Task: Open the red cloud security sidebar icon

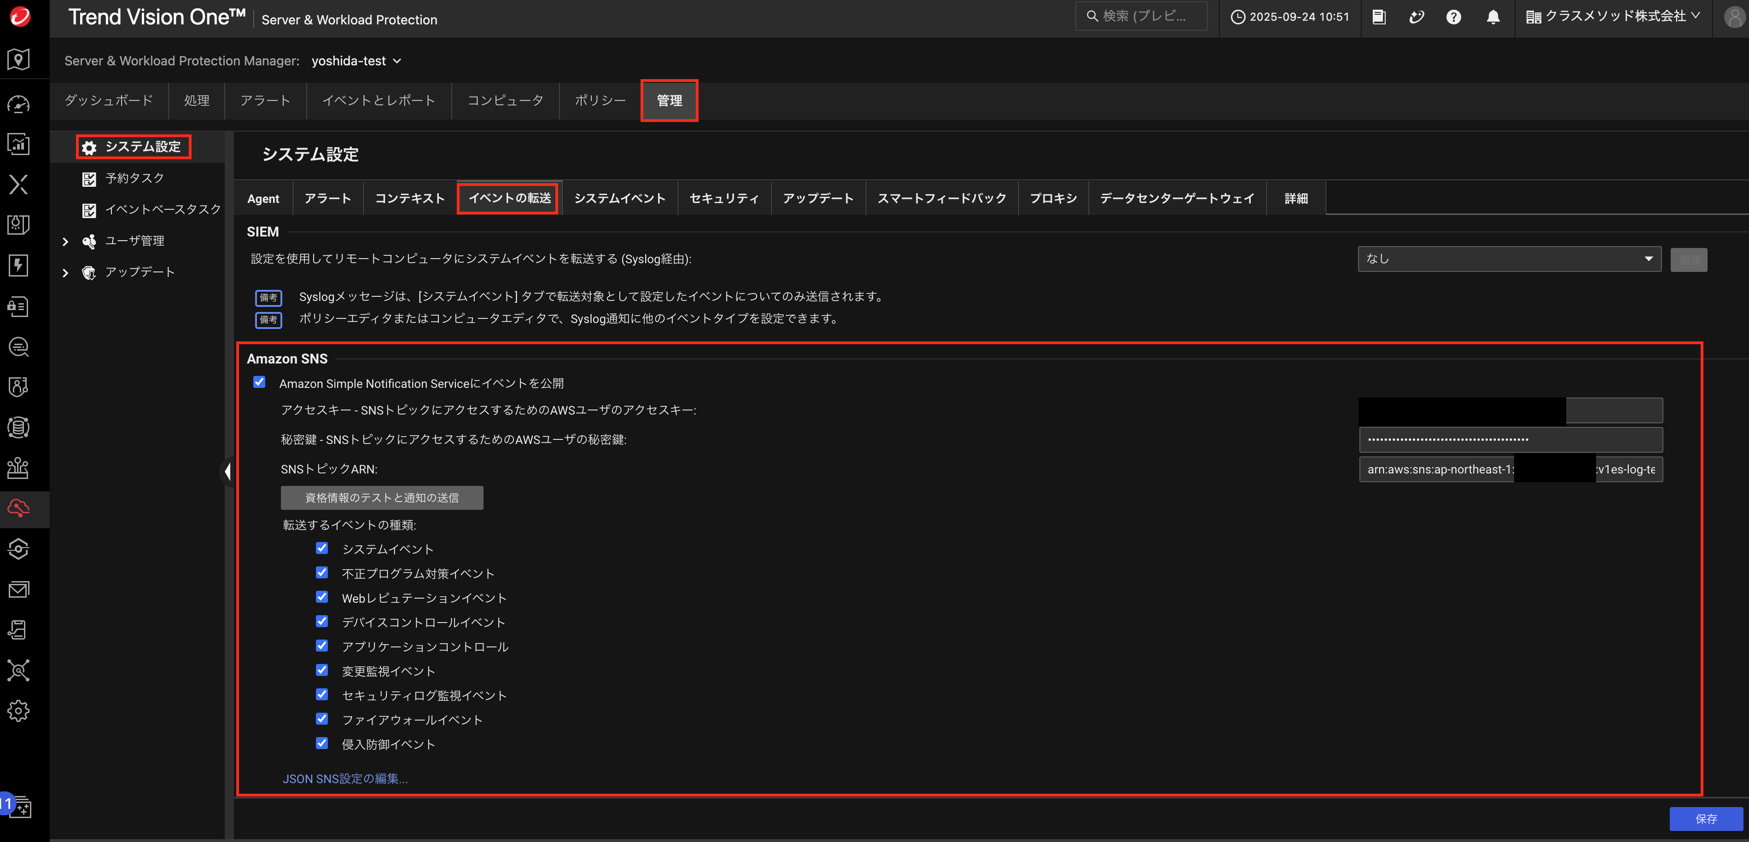Action: point(18,508)
